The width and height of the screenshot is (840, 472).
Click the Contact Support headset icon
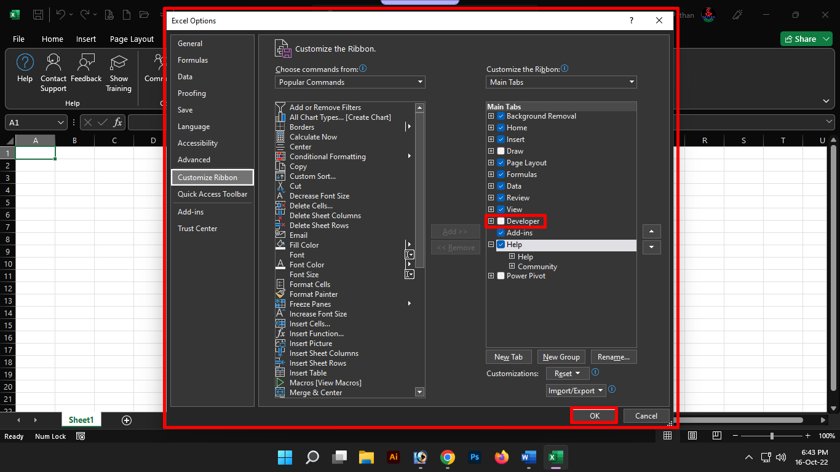pyautogui.click(x=53, y=63)
